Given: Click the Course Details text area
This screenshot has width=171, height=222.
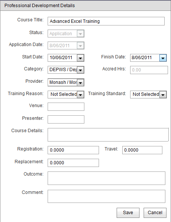Looking at the screenshot, I should (108, 135).
